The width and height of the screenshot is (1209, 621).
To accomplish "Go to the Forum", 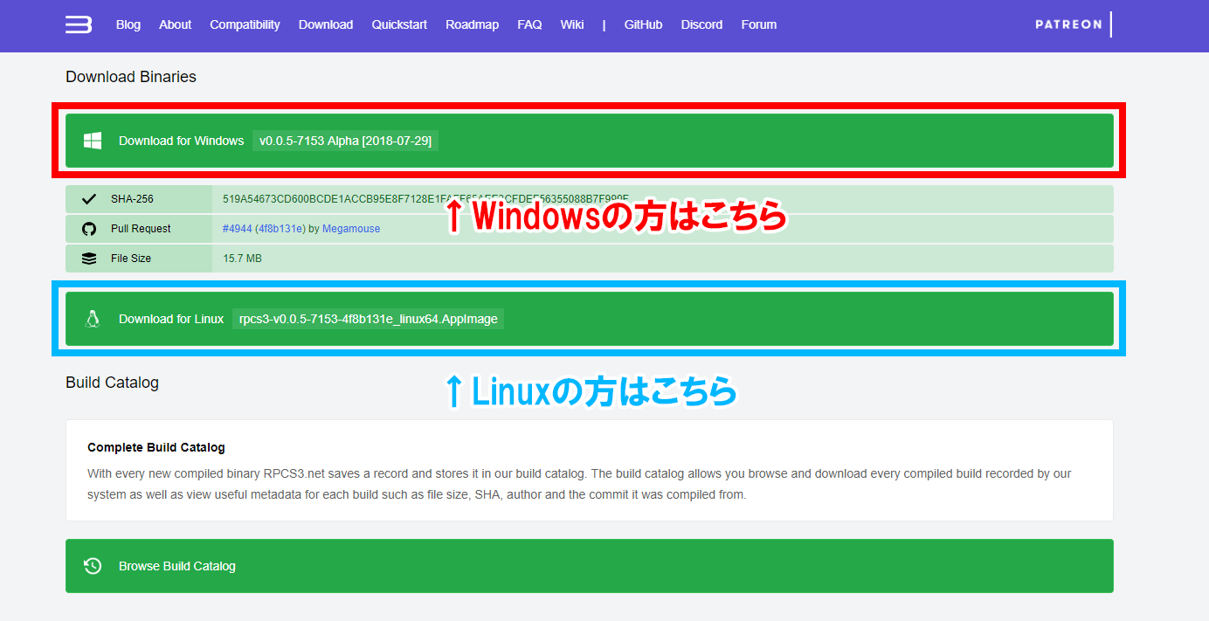I will 759,24.
